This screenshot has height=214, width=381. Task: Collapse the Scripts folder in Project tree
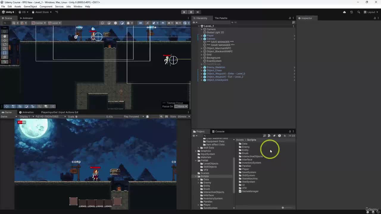pos(196,176)
